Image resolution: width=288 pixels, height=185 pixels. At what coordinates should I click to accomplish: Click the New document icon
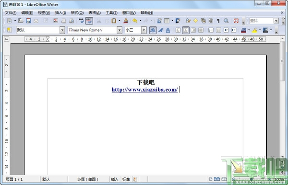click(x=10, y=21)
